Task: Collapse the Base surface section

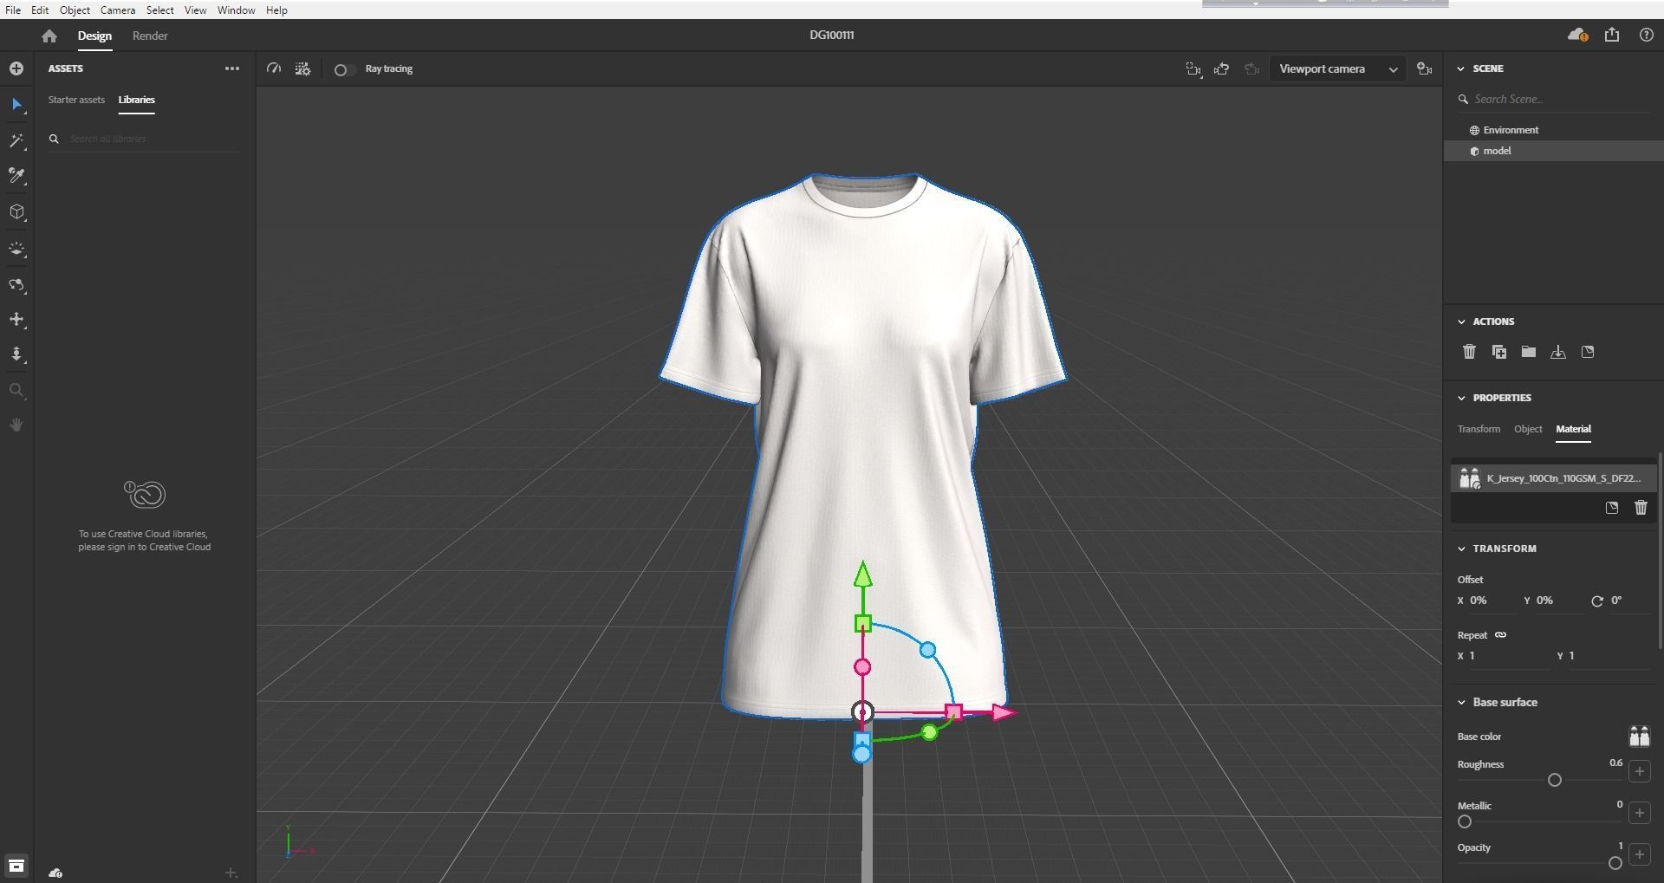Action: coord(1461,703)
